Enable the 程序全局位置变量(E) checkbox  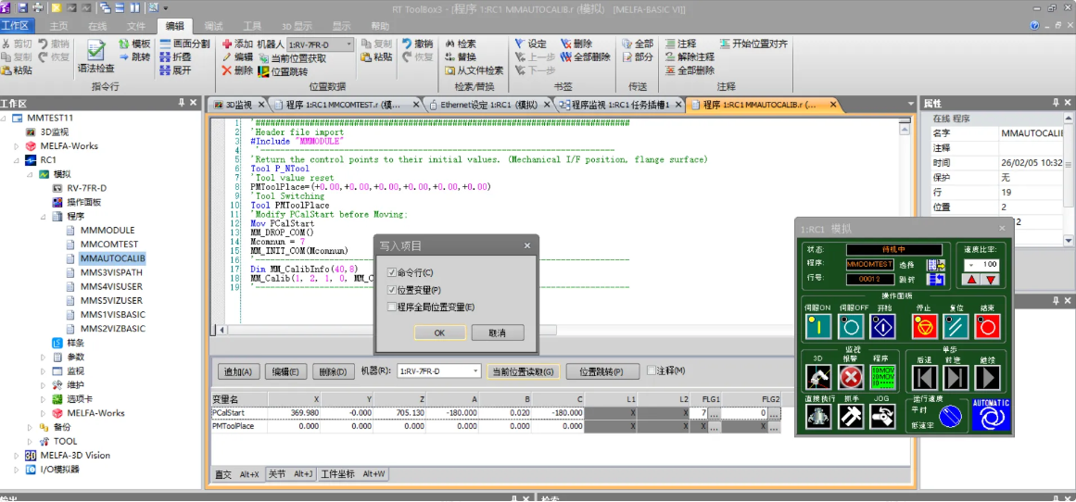[x=392, y=307]
